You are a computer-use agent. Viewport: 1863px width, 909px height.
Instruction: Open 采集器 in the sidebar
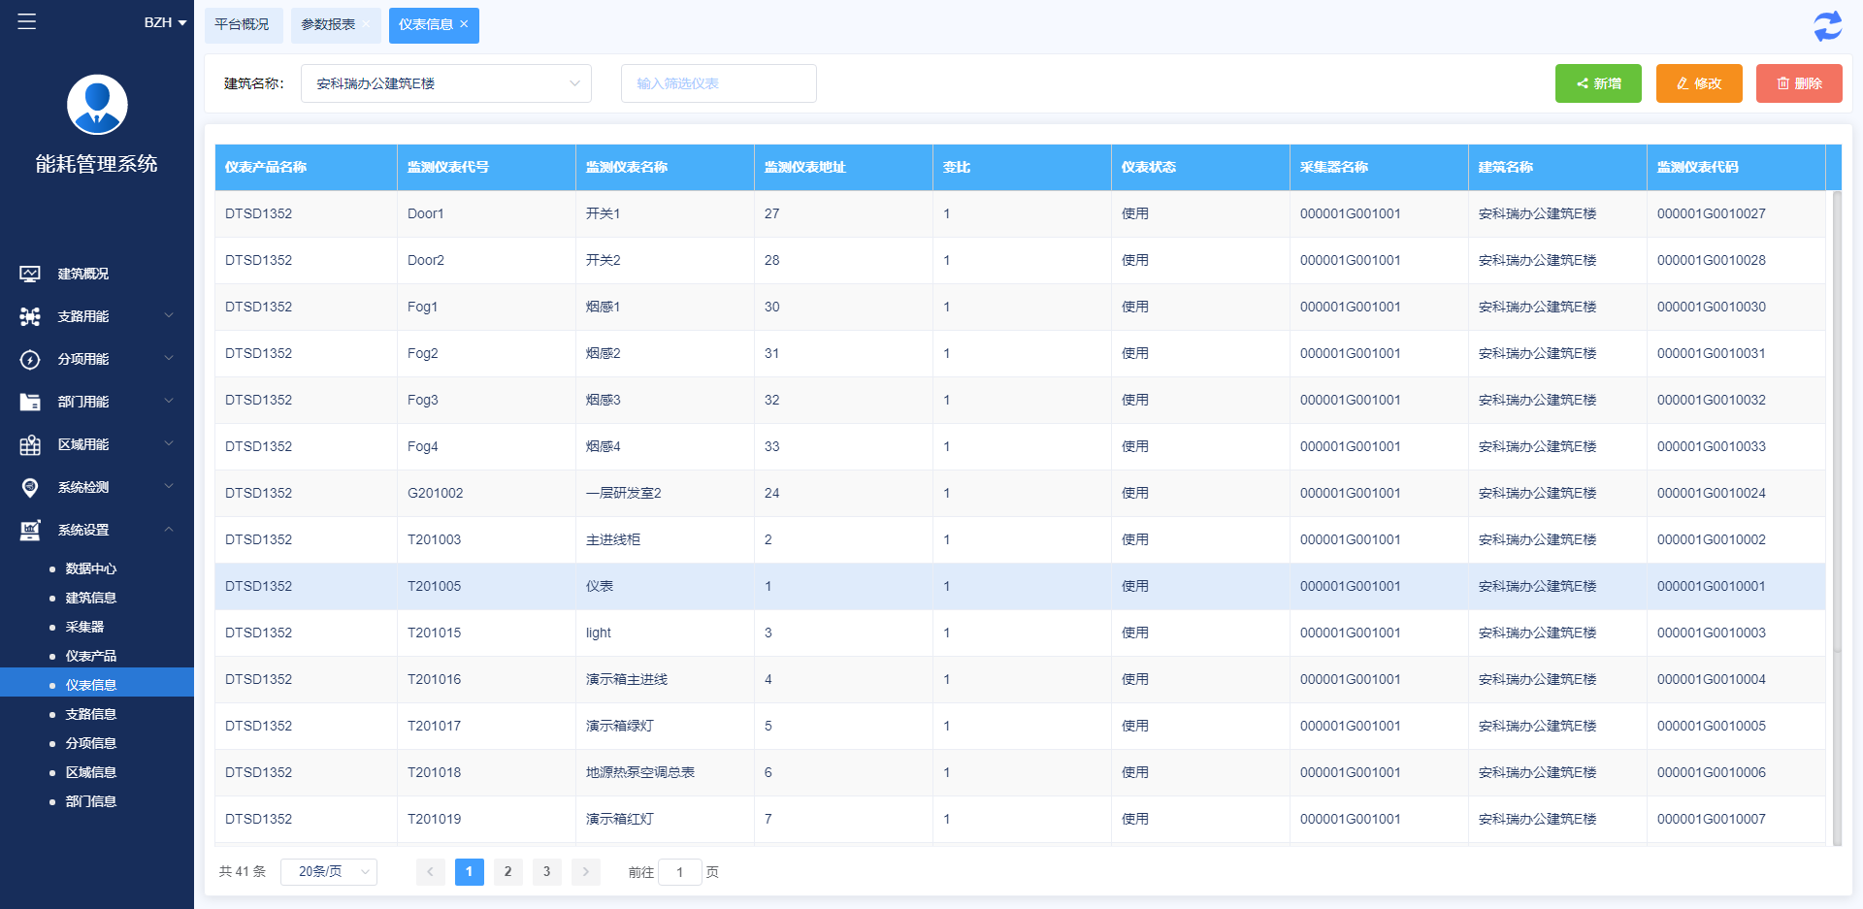tap(84, 627)
